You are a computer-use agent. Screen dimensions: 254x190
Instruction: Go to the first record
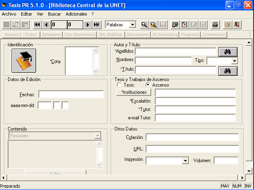point(37,25)
